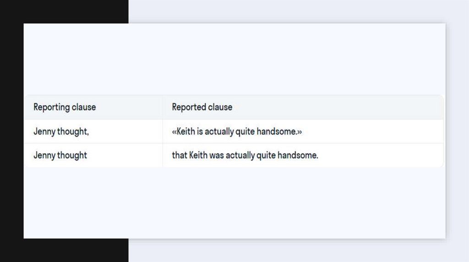Click the word "that" in the last row

coord(180,155)
